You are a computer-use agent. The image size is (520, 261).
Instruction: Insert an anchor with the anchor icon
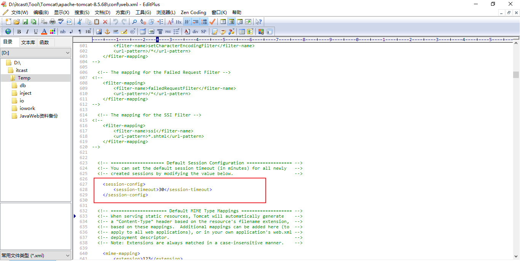click(x=107, y=32)
